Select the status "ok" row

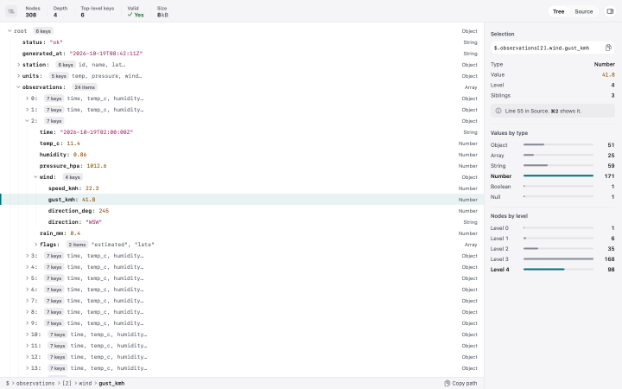point(242,42)
